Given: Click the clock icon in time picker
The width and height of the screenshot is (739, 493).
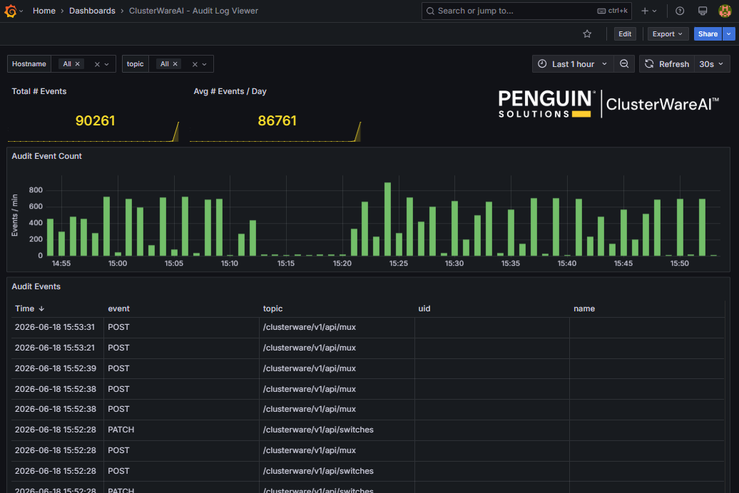Looking at the screenshot, I should (x=542, y=64).
